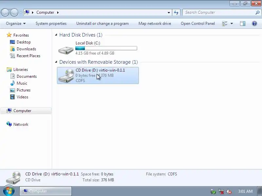Open the Documents library
The image size is (262, 196).
tap(27, 76)
